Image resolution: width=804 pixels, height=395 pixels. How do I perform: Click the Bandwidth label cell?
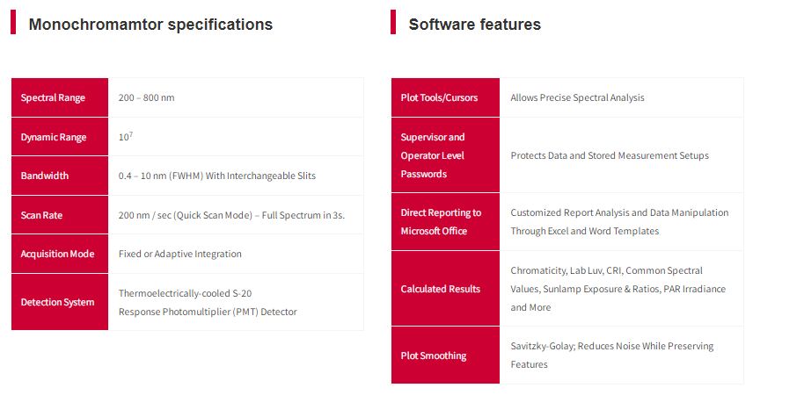[59, 176]
